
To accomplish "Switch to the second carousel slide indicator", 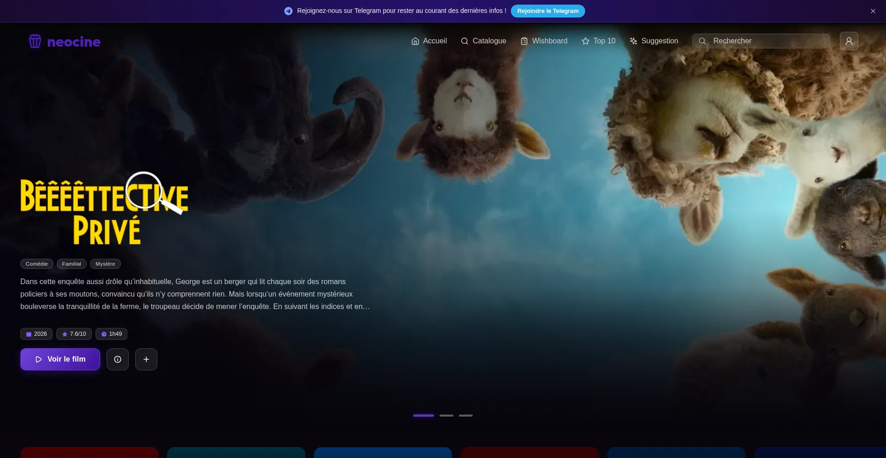I will click(446, 416).
